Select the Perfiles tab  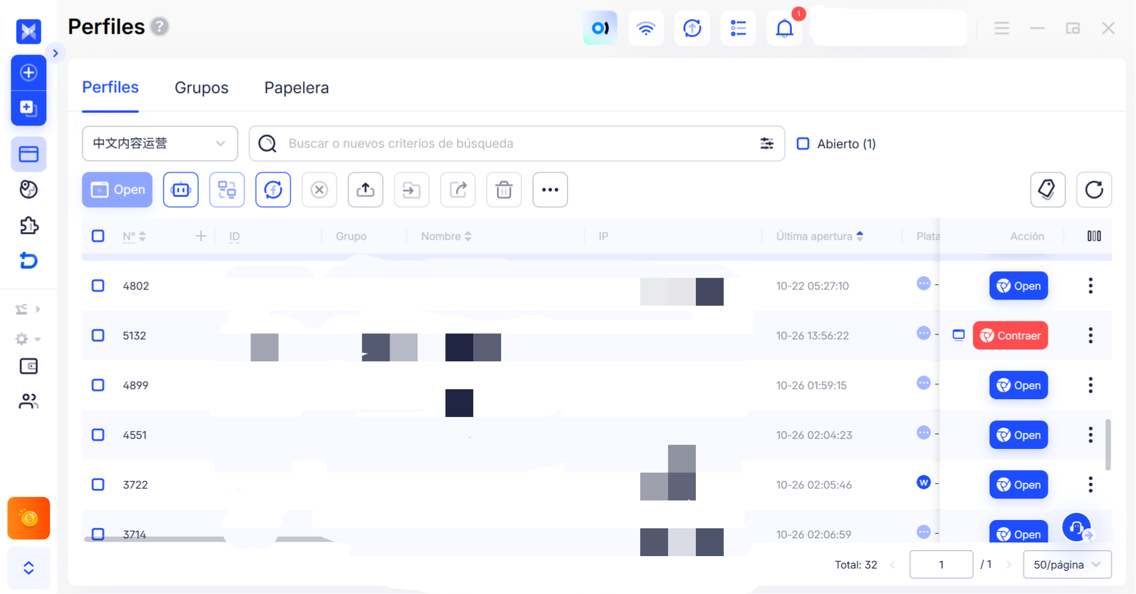coord(110,88)
